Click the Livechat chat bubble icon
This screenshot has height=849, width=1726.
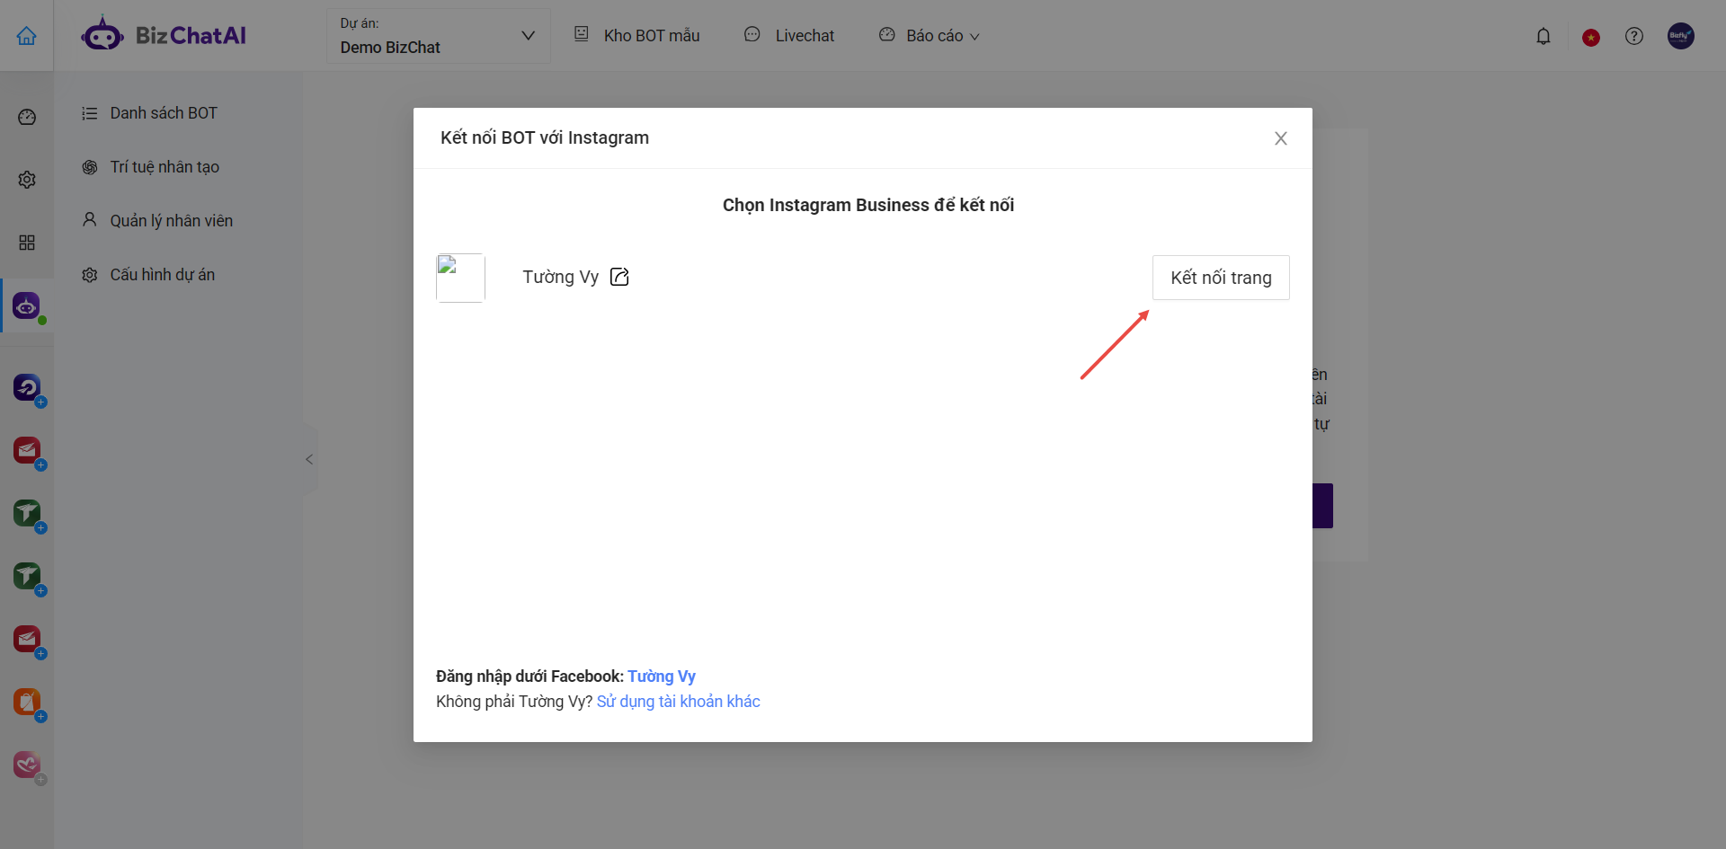pyautogui.click(x=752, y=34)
